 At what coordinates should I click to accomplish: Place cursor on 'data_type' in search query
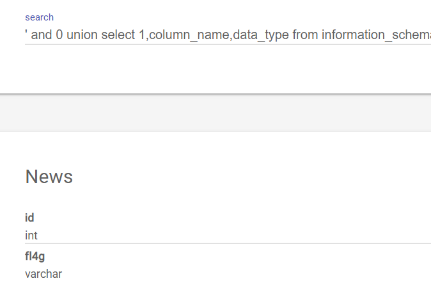[x=260, y=35]
